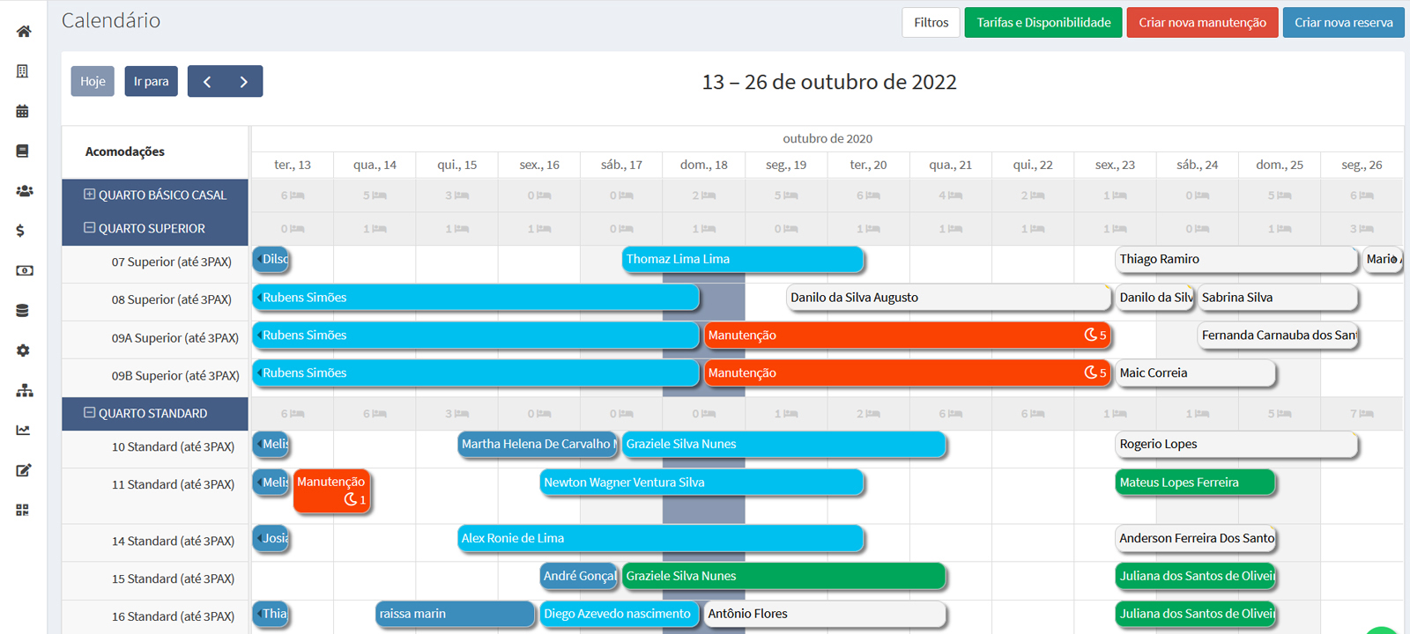Viewport: 1410px width, 634px height.
Task: Click the dom., 18 date header
Action: 703,165
